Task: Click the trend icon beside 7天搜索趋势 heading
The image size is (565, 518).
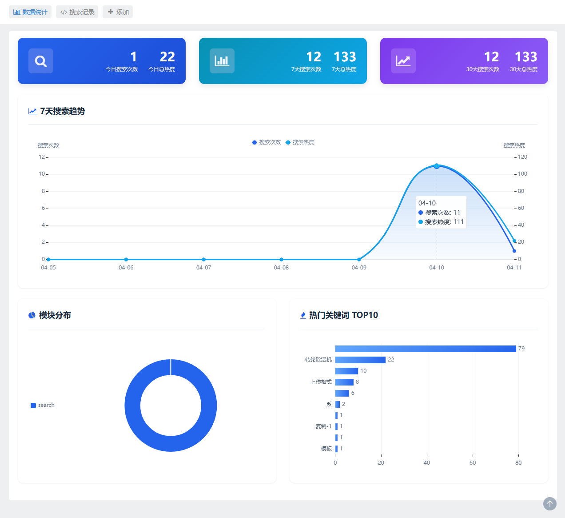Action: [x=32, y=111]
